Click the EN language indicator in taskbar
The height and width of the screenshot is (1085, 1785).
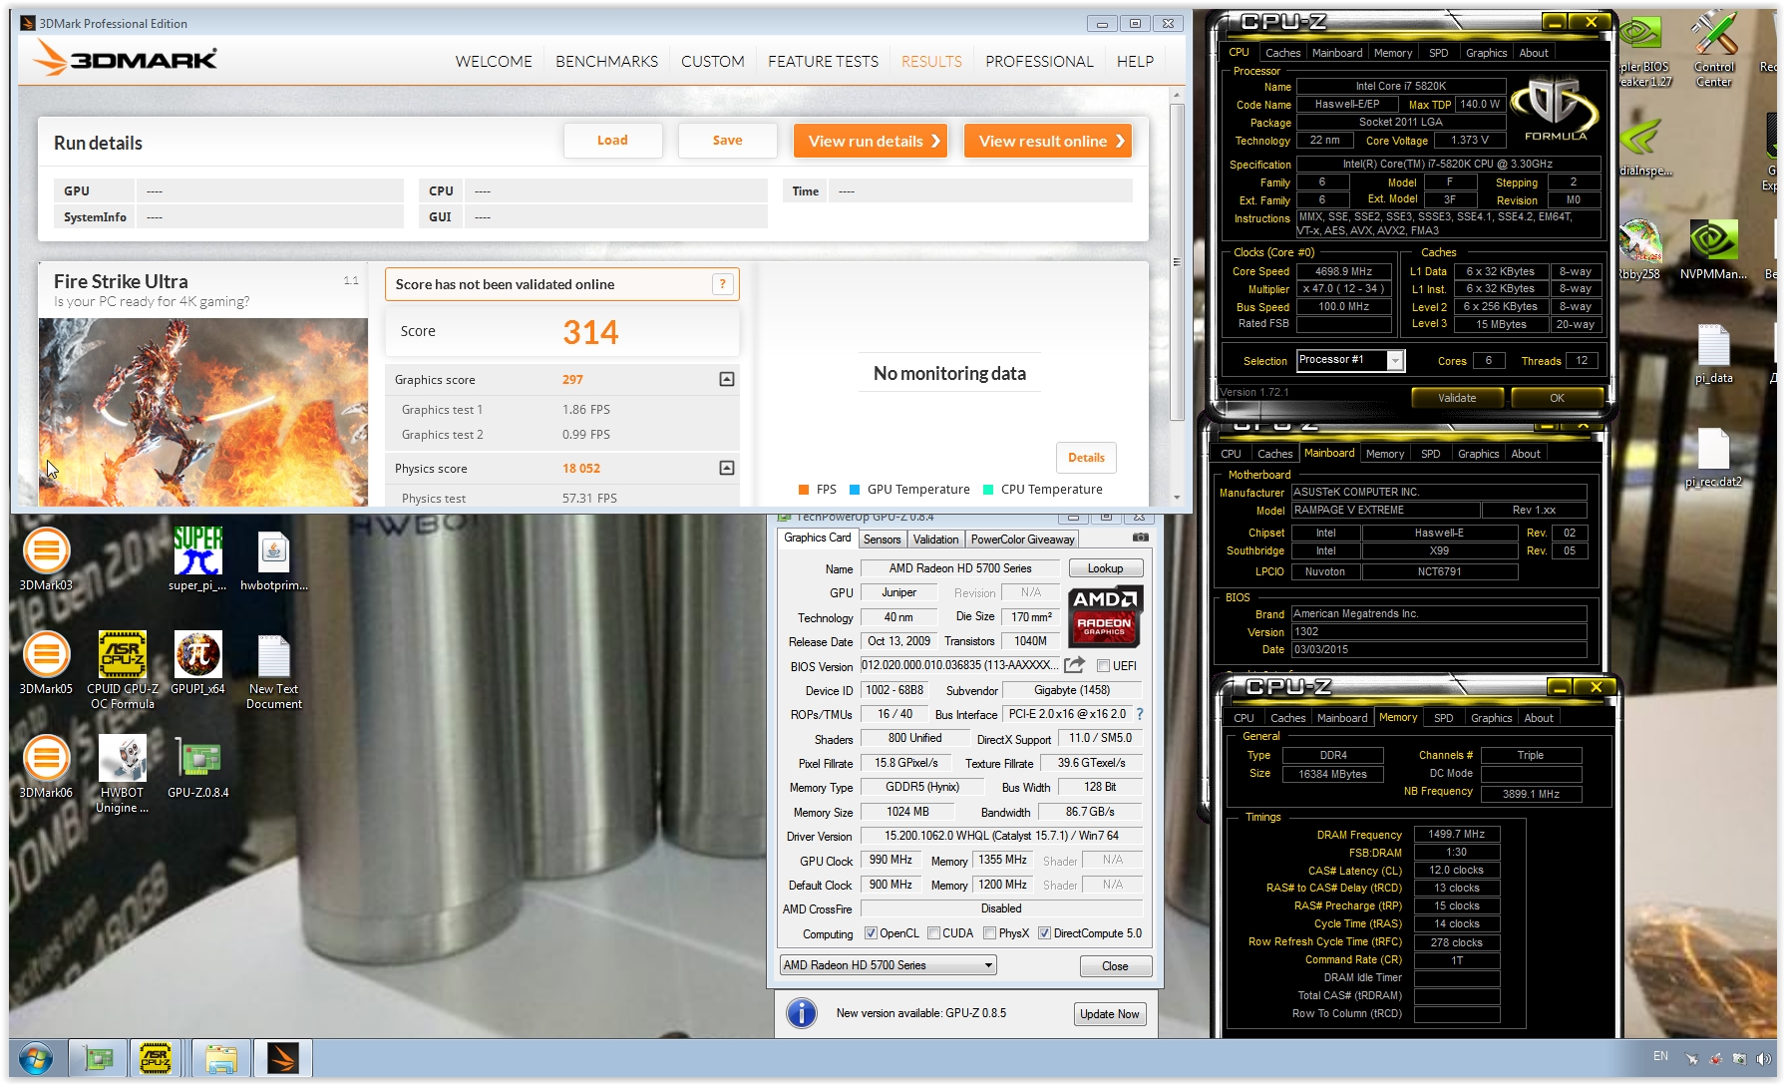(1660, 1056)
